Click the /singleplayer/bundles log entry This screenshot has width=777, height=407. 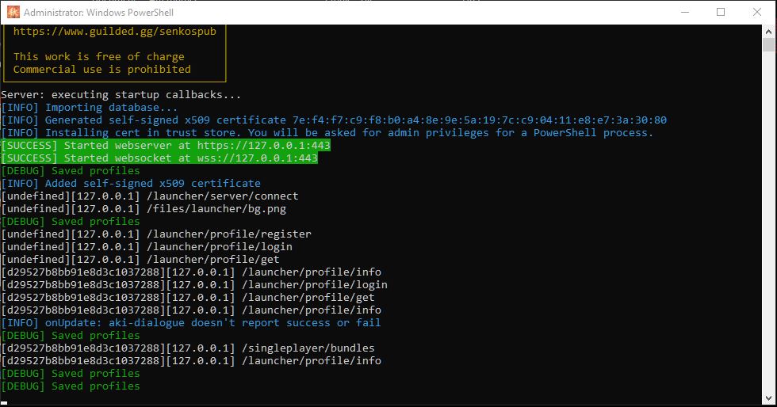click(x=188, y=348)
